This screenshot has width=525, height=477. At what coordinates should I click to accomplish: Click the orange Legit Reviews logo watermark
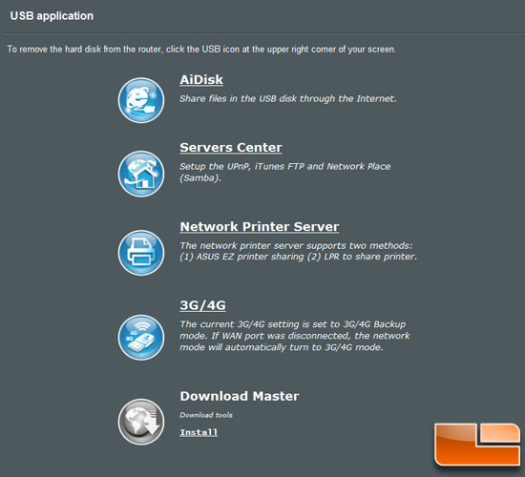477,445
